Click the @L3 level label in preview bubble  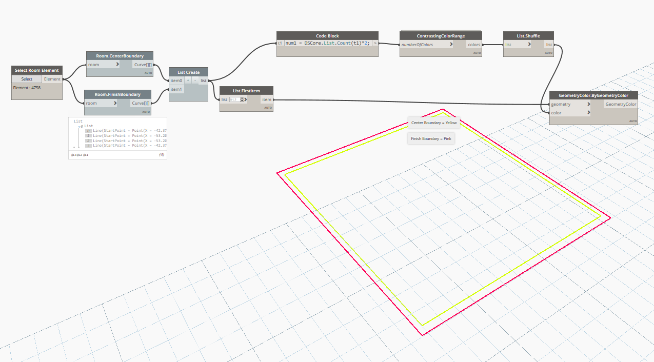(x=73, y=154)
